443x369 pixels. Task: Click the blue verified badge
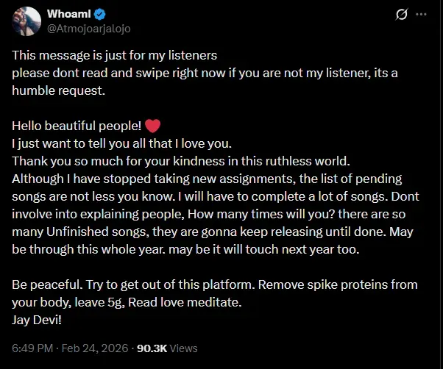[x=99, y=14]
